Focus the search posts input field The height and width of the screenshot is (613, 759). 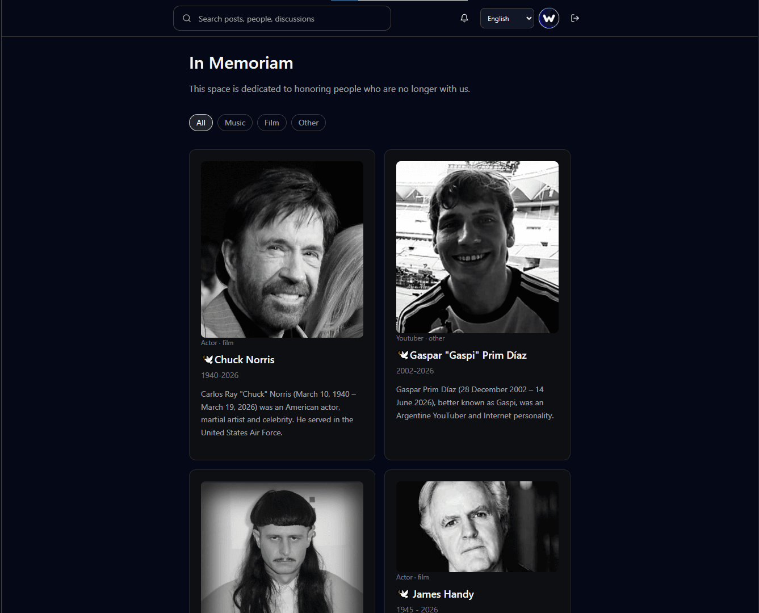click(282, 18)
